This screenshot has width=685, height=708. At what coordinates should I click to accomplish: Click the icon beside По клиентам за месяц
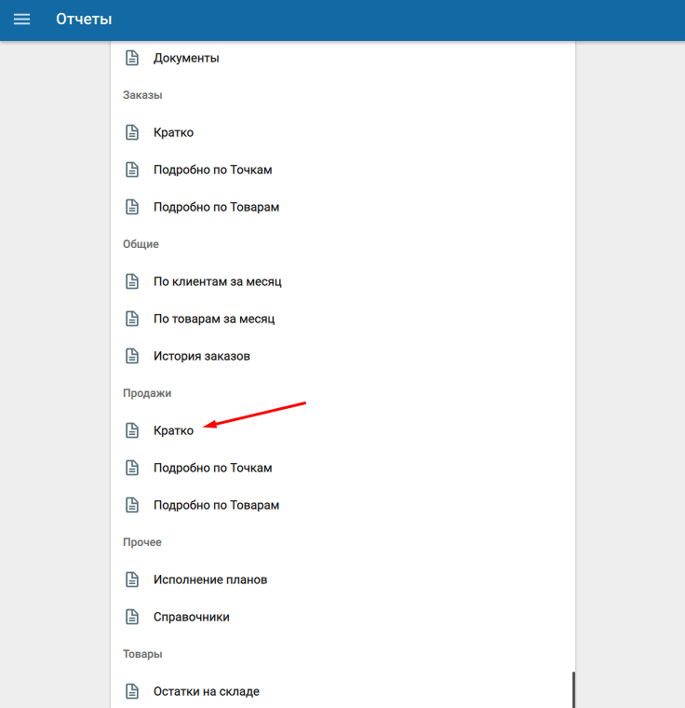click(x=132, y=281)
